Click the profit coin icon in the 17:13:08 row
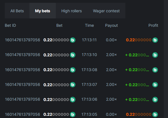 [155, 70]
